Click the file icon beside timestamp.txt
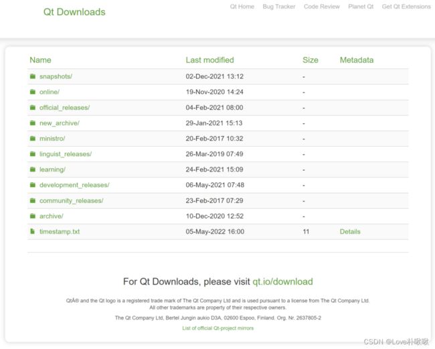435x349 pixels. (x=33, y=231)
